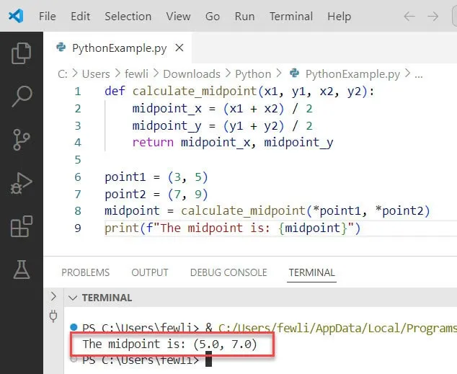Open the Selection menu
457x374 pixels.
click(x=128, y=16)
